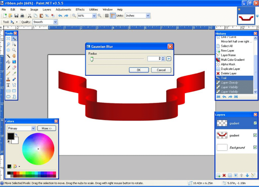Image resolution: width=259 pixels, height=187 pixels.
Task: Select the Rounded Rectangle tool
Action: coord(14,91)
